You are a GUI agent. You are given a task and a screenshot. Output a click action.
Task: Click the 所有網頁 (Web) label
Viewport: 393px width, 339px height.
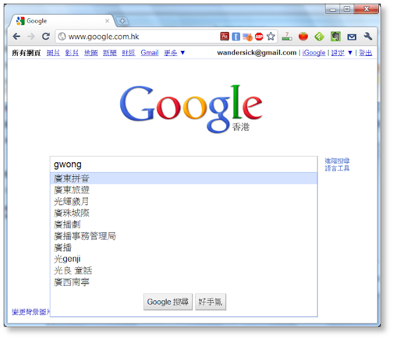26,53
